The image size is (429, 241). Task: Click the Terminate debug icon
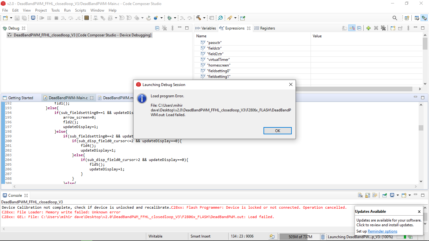[56, 18]
